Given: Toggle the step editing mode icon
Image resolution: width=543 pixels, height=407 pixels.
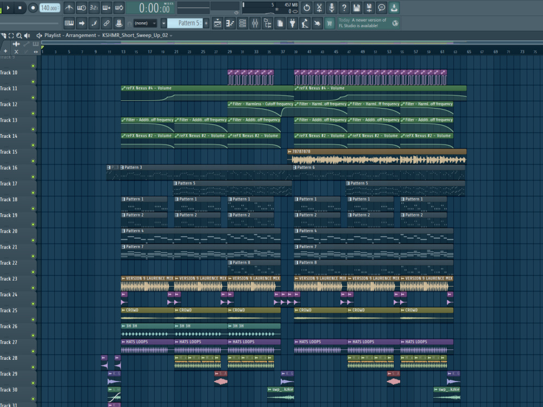Looking at the screenshot, I should 94,23.
